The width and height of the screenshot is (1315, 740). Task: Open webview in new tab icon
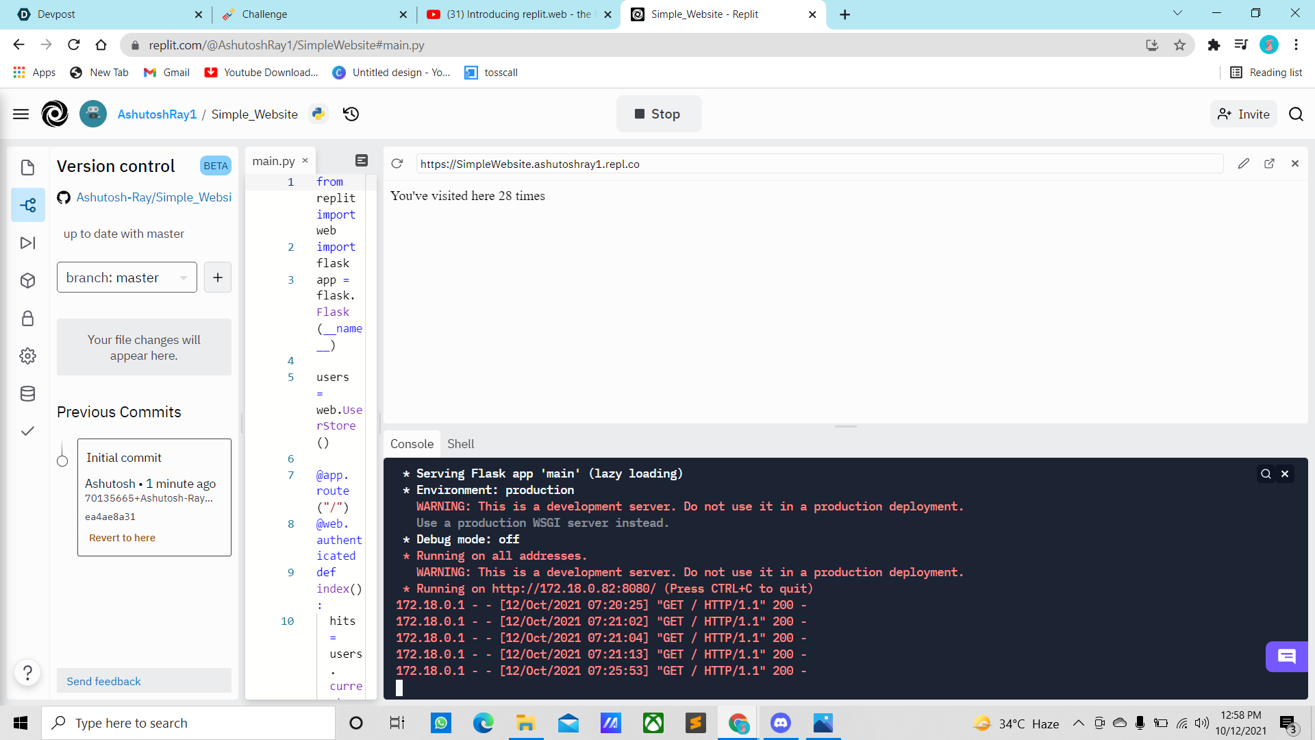[x=1269, y=164]
